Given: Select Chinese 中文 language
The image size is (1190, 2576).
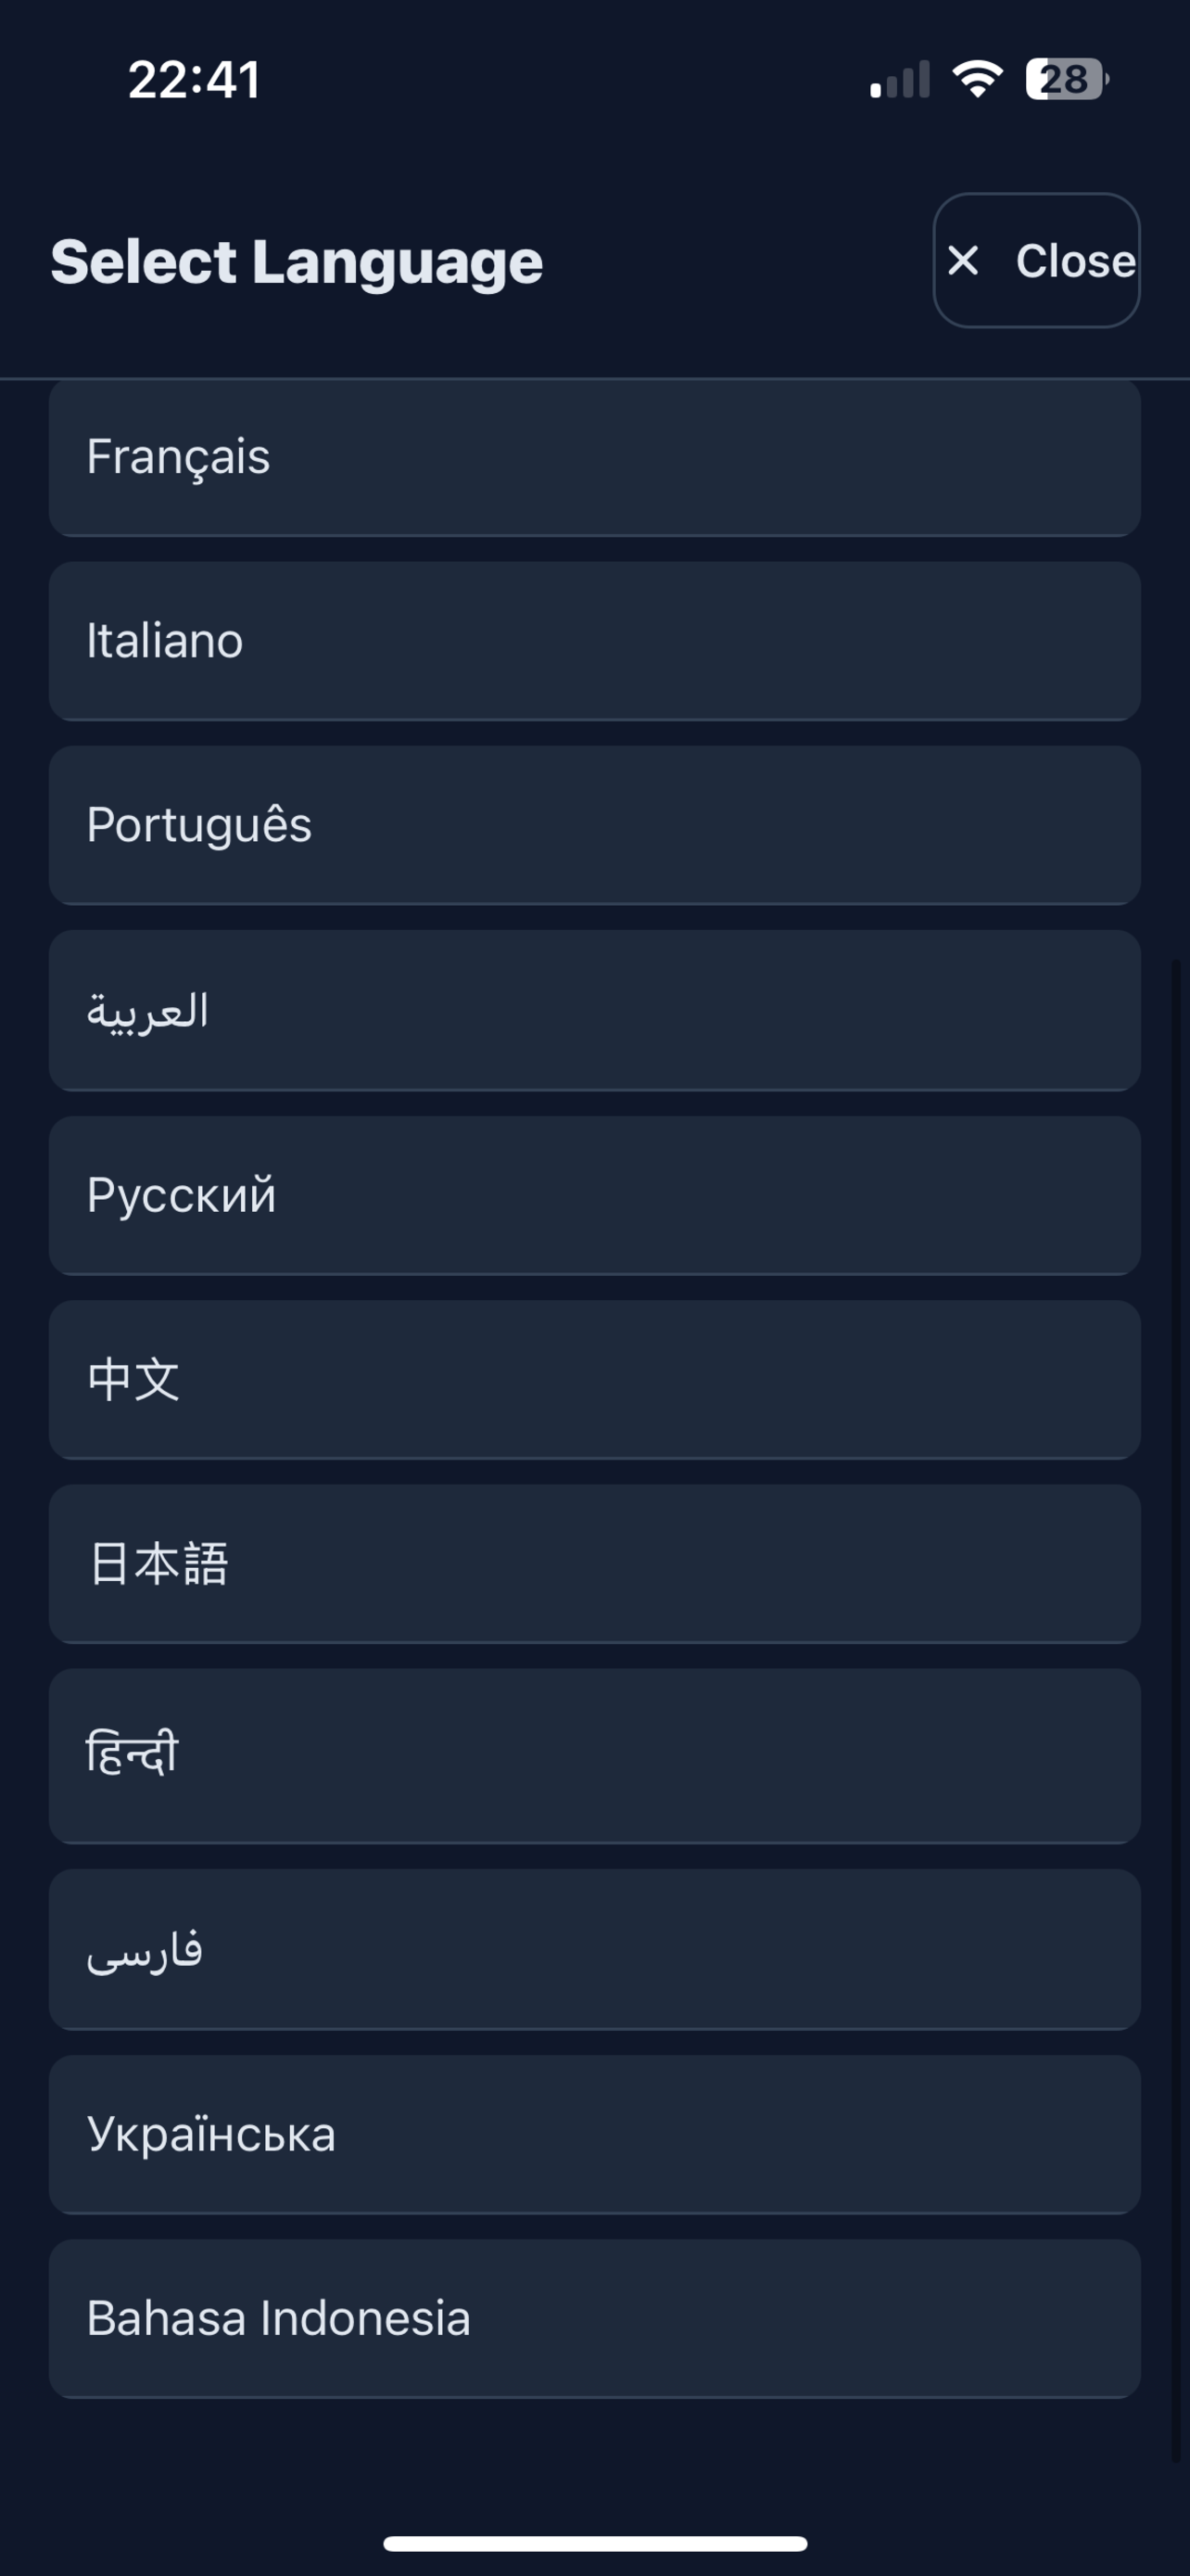Looking at the screenshot, I should tap(594, 1379).
